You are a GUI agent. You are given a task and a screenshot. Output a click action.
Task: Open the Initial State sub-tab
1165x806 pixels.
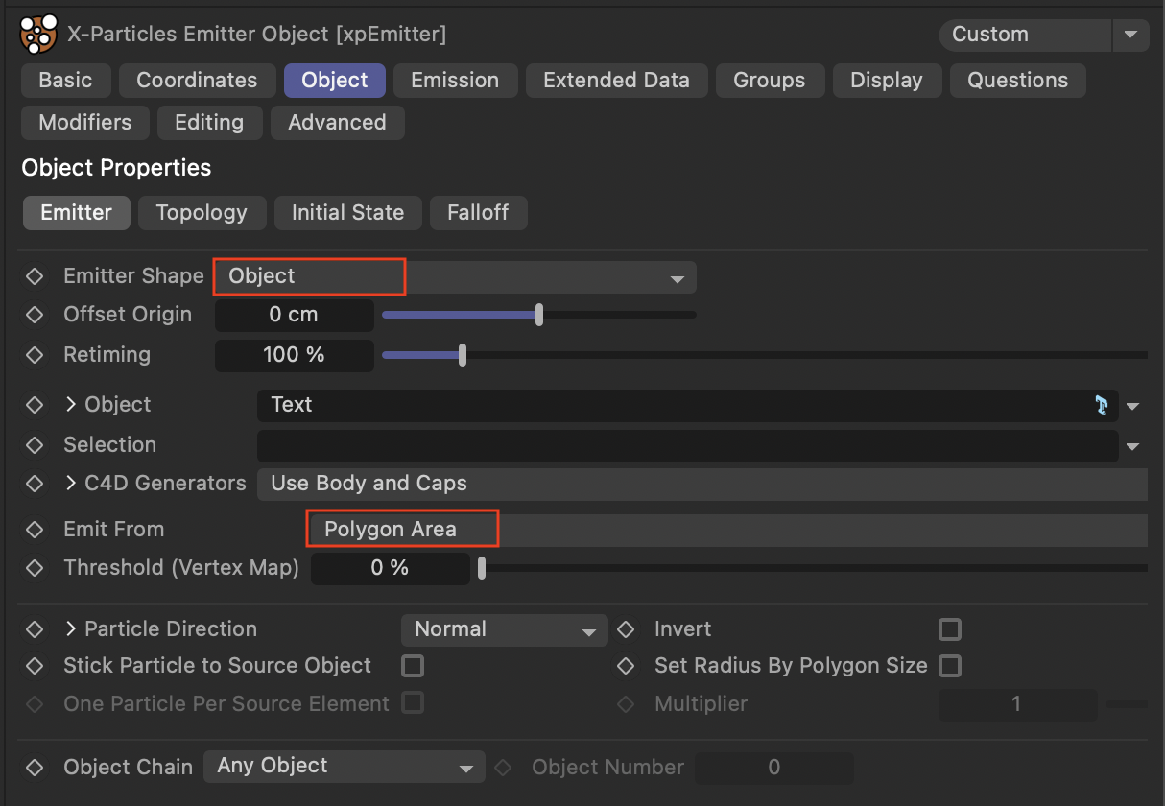click(x=347, y=213)
